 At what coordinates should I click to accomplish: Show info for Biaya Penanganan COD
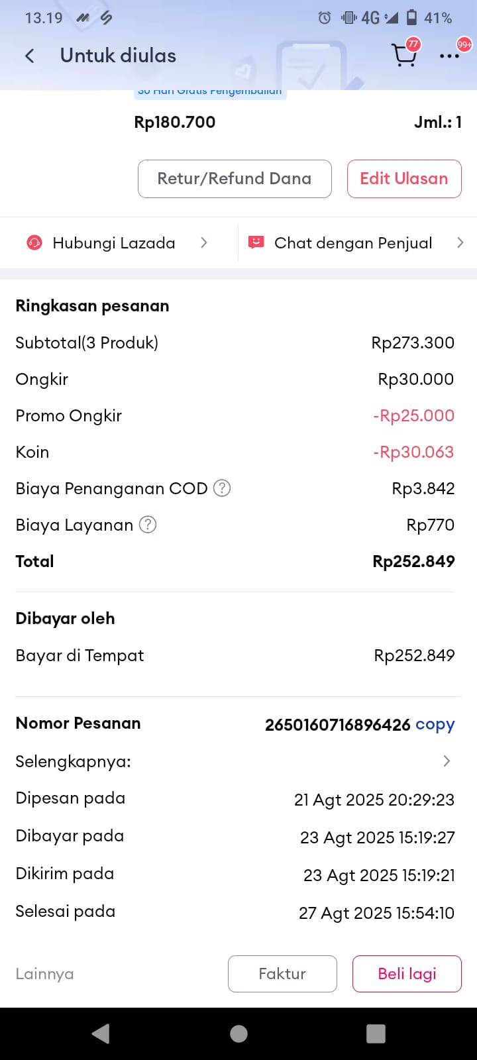coord(223,488)
